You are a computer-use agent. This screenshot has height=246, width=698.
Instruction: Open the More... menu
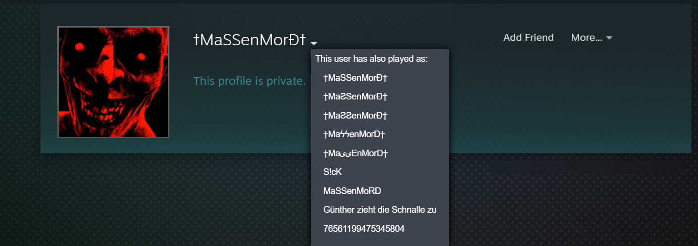tap(586, 38)
